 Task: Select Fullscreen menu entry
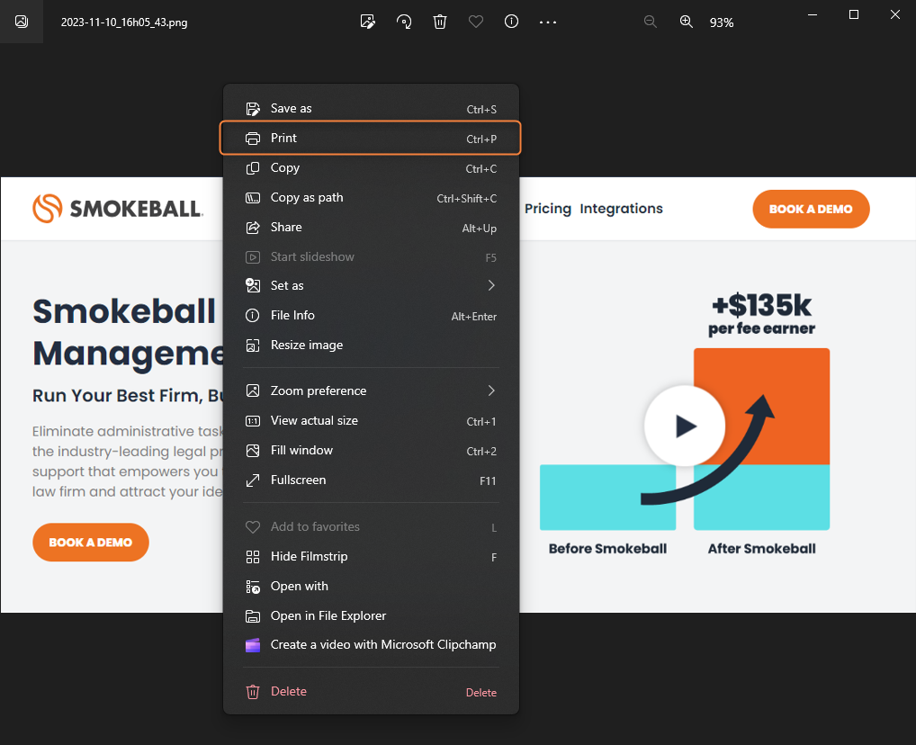(x=371, y=480)
